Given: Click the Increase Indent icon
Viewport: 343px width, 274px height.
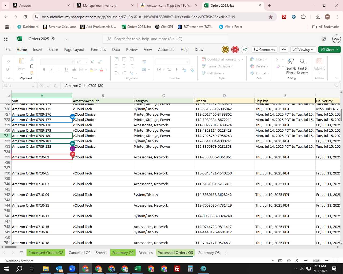Looking at the screenshot, I should click(x=124, y=73).
